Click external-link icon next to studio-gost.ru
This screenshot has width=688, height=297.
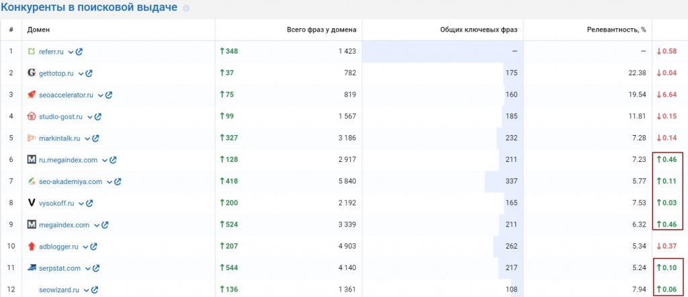click(x=98, y=117)
